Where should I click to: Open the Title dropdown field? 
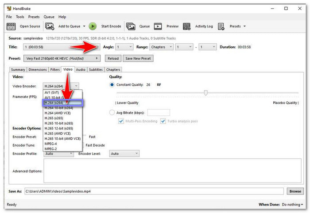click(62, 47)
